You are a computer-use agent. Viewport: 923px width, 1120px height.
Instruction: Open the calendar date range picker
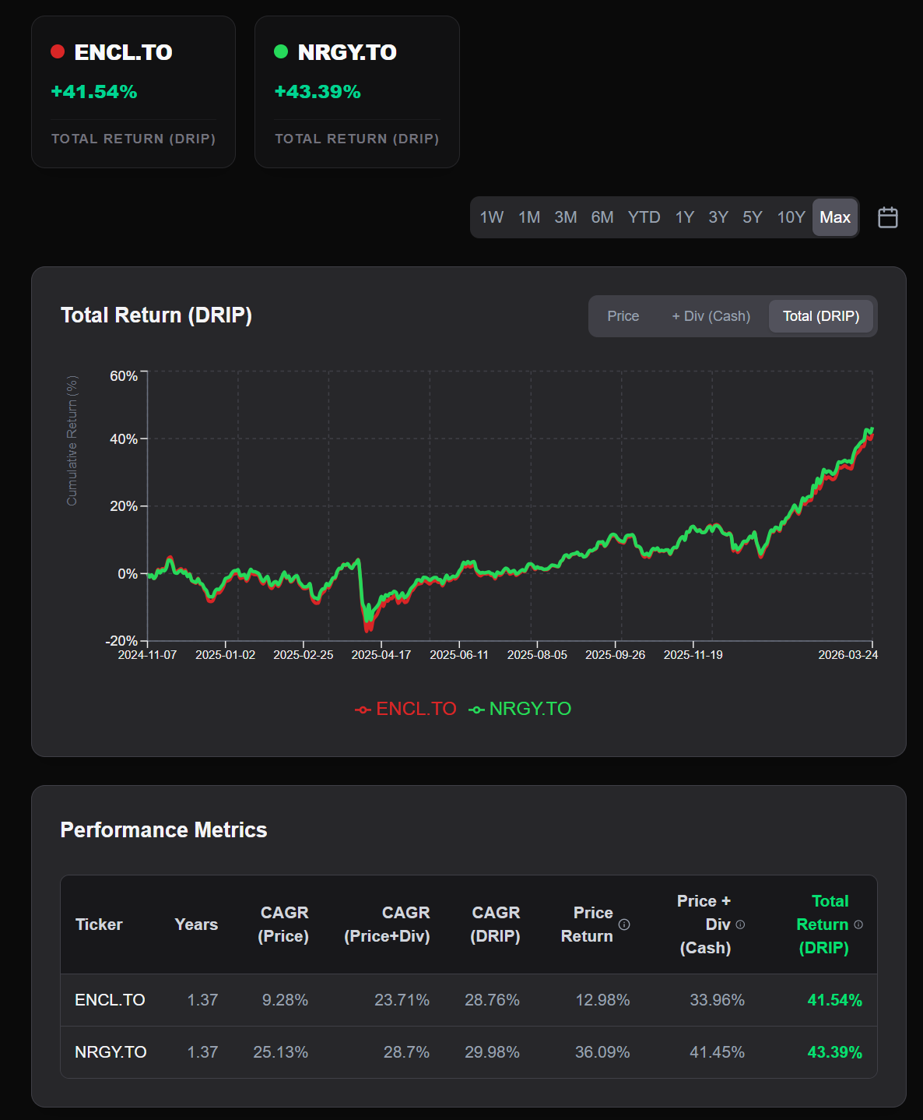[887, 217]
